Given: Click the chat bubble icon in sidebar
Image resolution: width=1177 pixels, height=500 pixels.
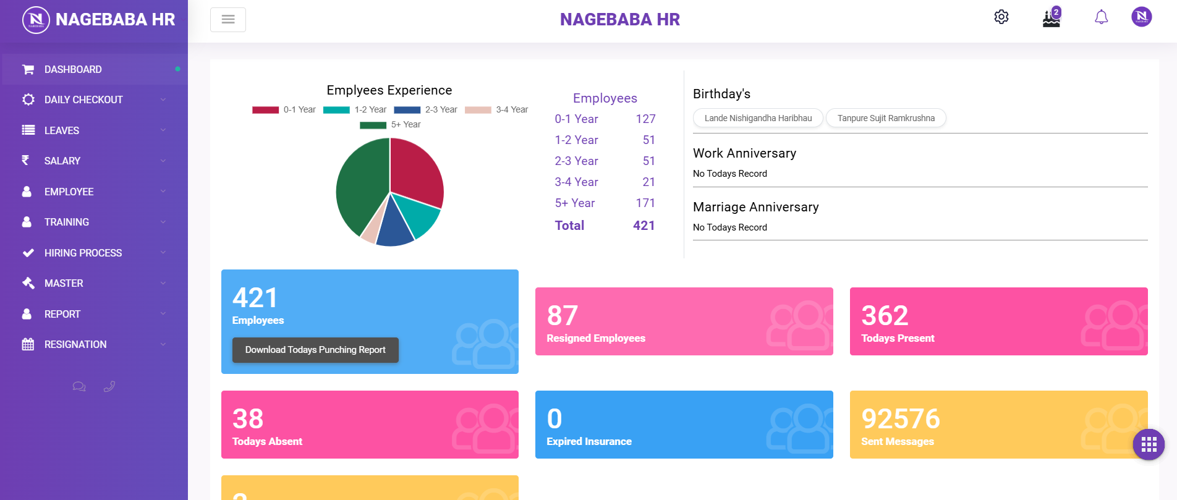Looking at the screenshot, I should 79,387.
